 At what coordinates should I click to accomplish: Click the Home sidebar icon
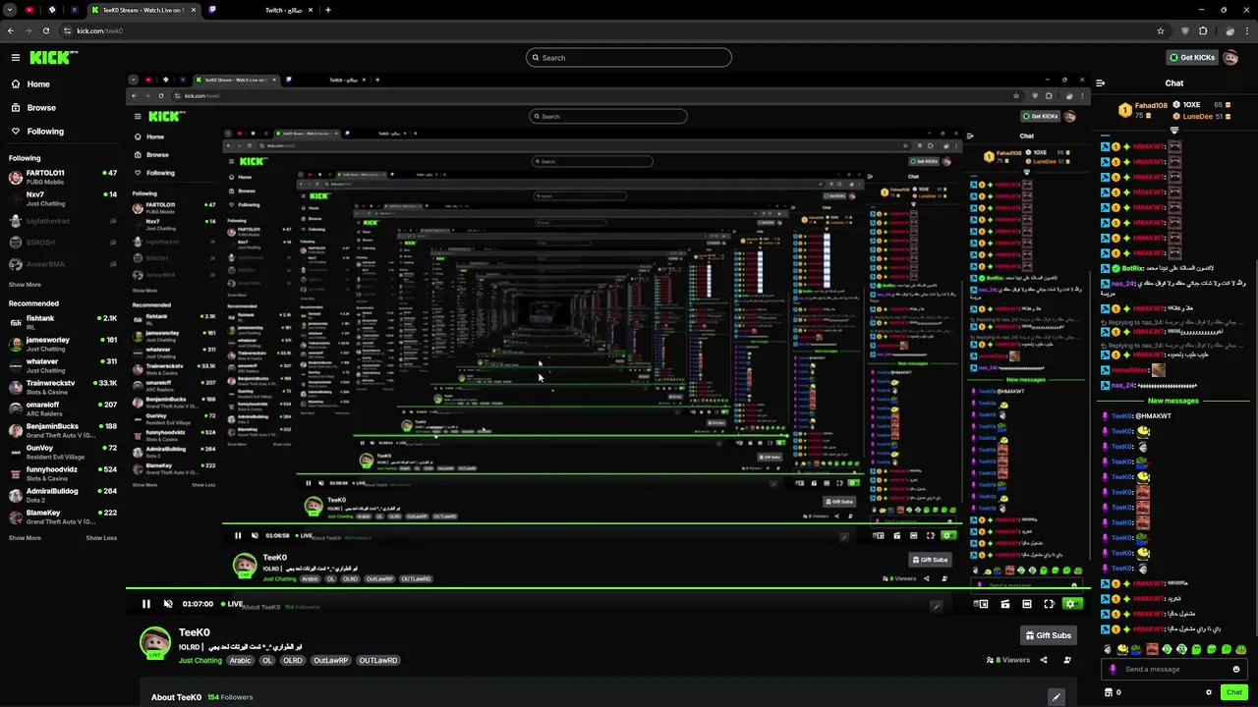tap(15, 84)
